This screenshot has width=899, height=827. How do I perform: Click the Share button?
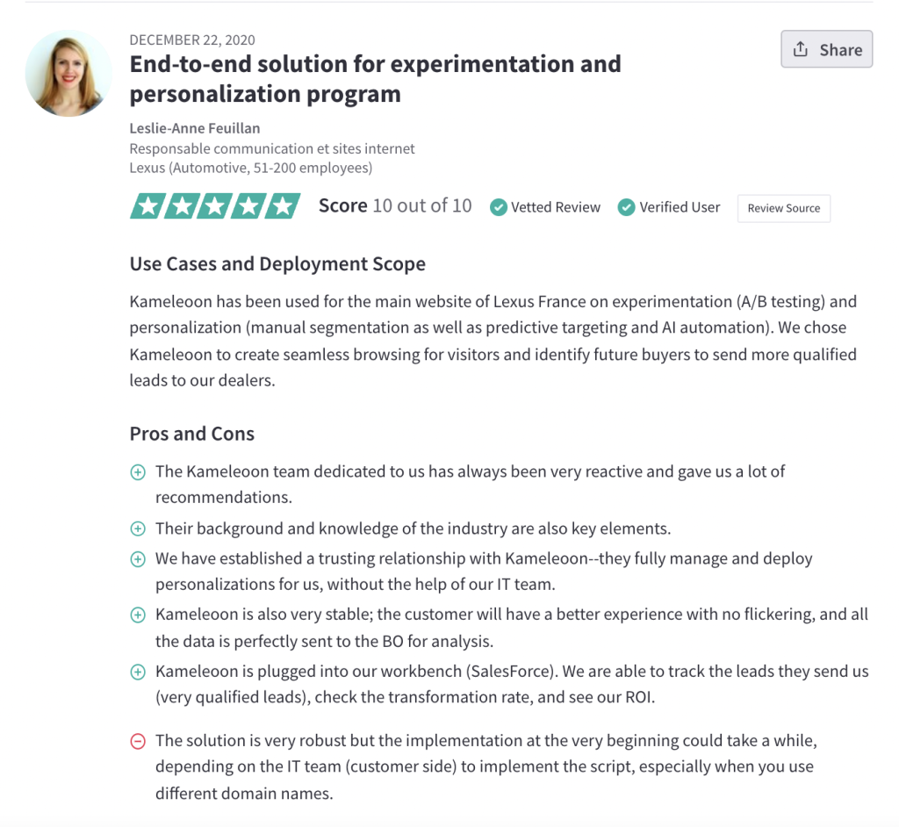point(826,50)
